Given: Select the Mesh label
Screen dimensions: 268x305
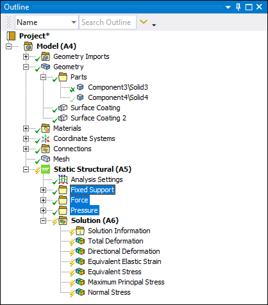Looking at the screenshot, I should [62, 159].
